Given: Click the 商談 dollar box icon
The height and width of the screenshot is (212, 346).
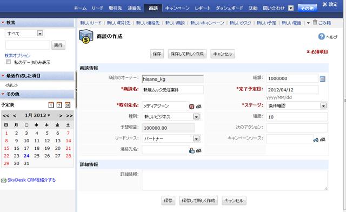Looking at the screenshot, I should click(x=86, y=36).
